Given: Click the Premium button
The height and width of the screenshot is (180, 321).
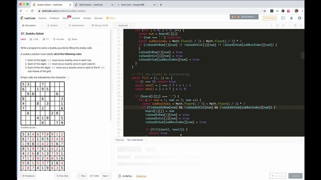Looking at the screenshot, I should 270,18.
